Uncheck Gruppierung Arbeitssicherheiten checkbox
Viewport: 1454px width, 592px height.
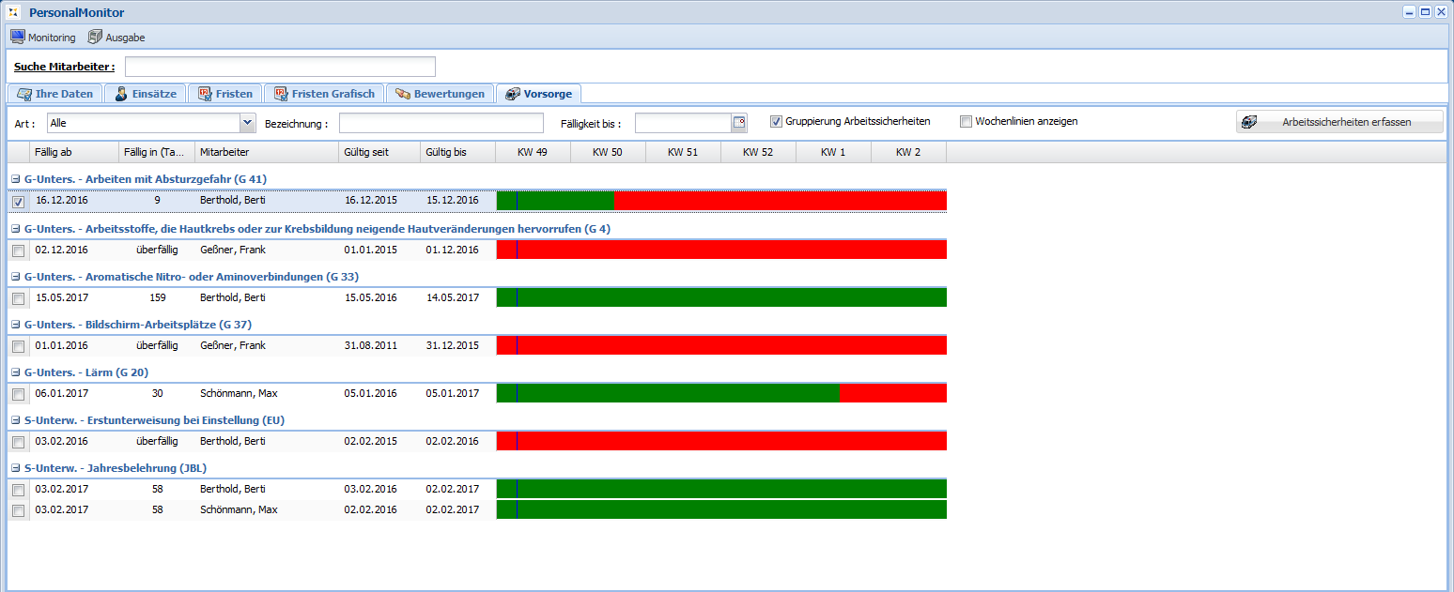(x=776, y=122)
